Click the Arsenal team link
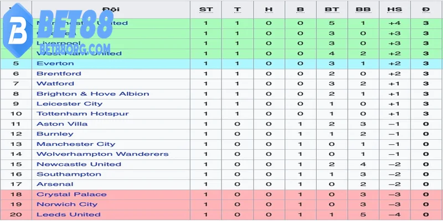 pyautogui.click(x=55, y=185)
